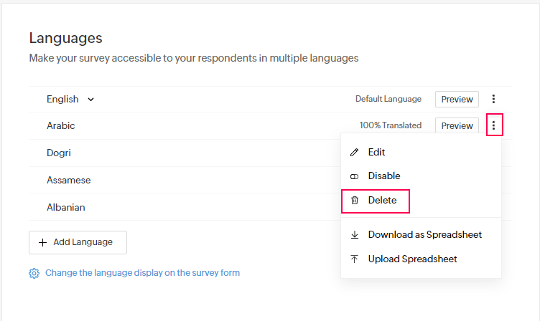Preview the Arabic translation
540x321 pixels.
(x=457, y=125)
